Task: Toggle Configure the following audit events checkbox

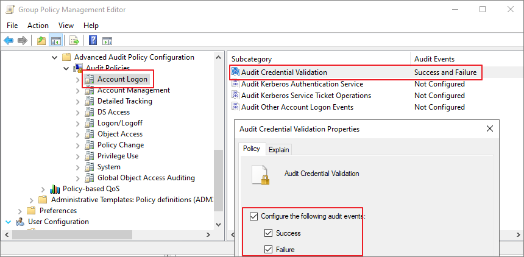Action: tap(254, 216)
